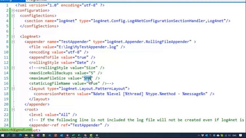
Task: Open the shield security tray icon
Action: pyautogui.click(x=203, y=135)
